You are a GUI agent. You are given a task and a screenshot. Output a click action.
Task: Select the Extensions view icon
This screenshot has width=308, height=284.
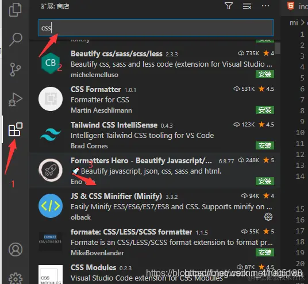[16, 129]
